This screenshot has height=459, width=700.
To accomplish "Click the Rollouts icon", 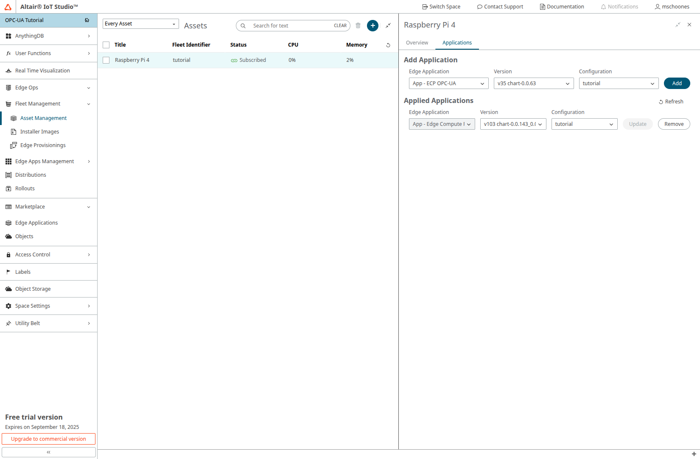I will (8, 189).
